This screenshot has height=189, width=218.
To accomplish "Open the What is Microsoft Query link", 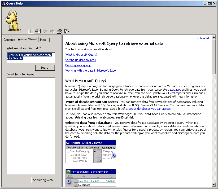I will tap(81, 55).
